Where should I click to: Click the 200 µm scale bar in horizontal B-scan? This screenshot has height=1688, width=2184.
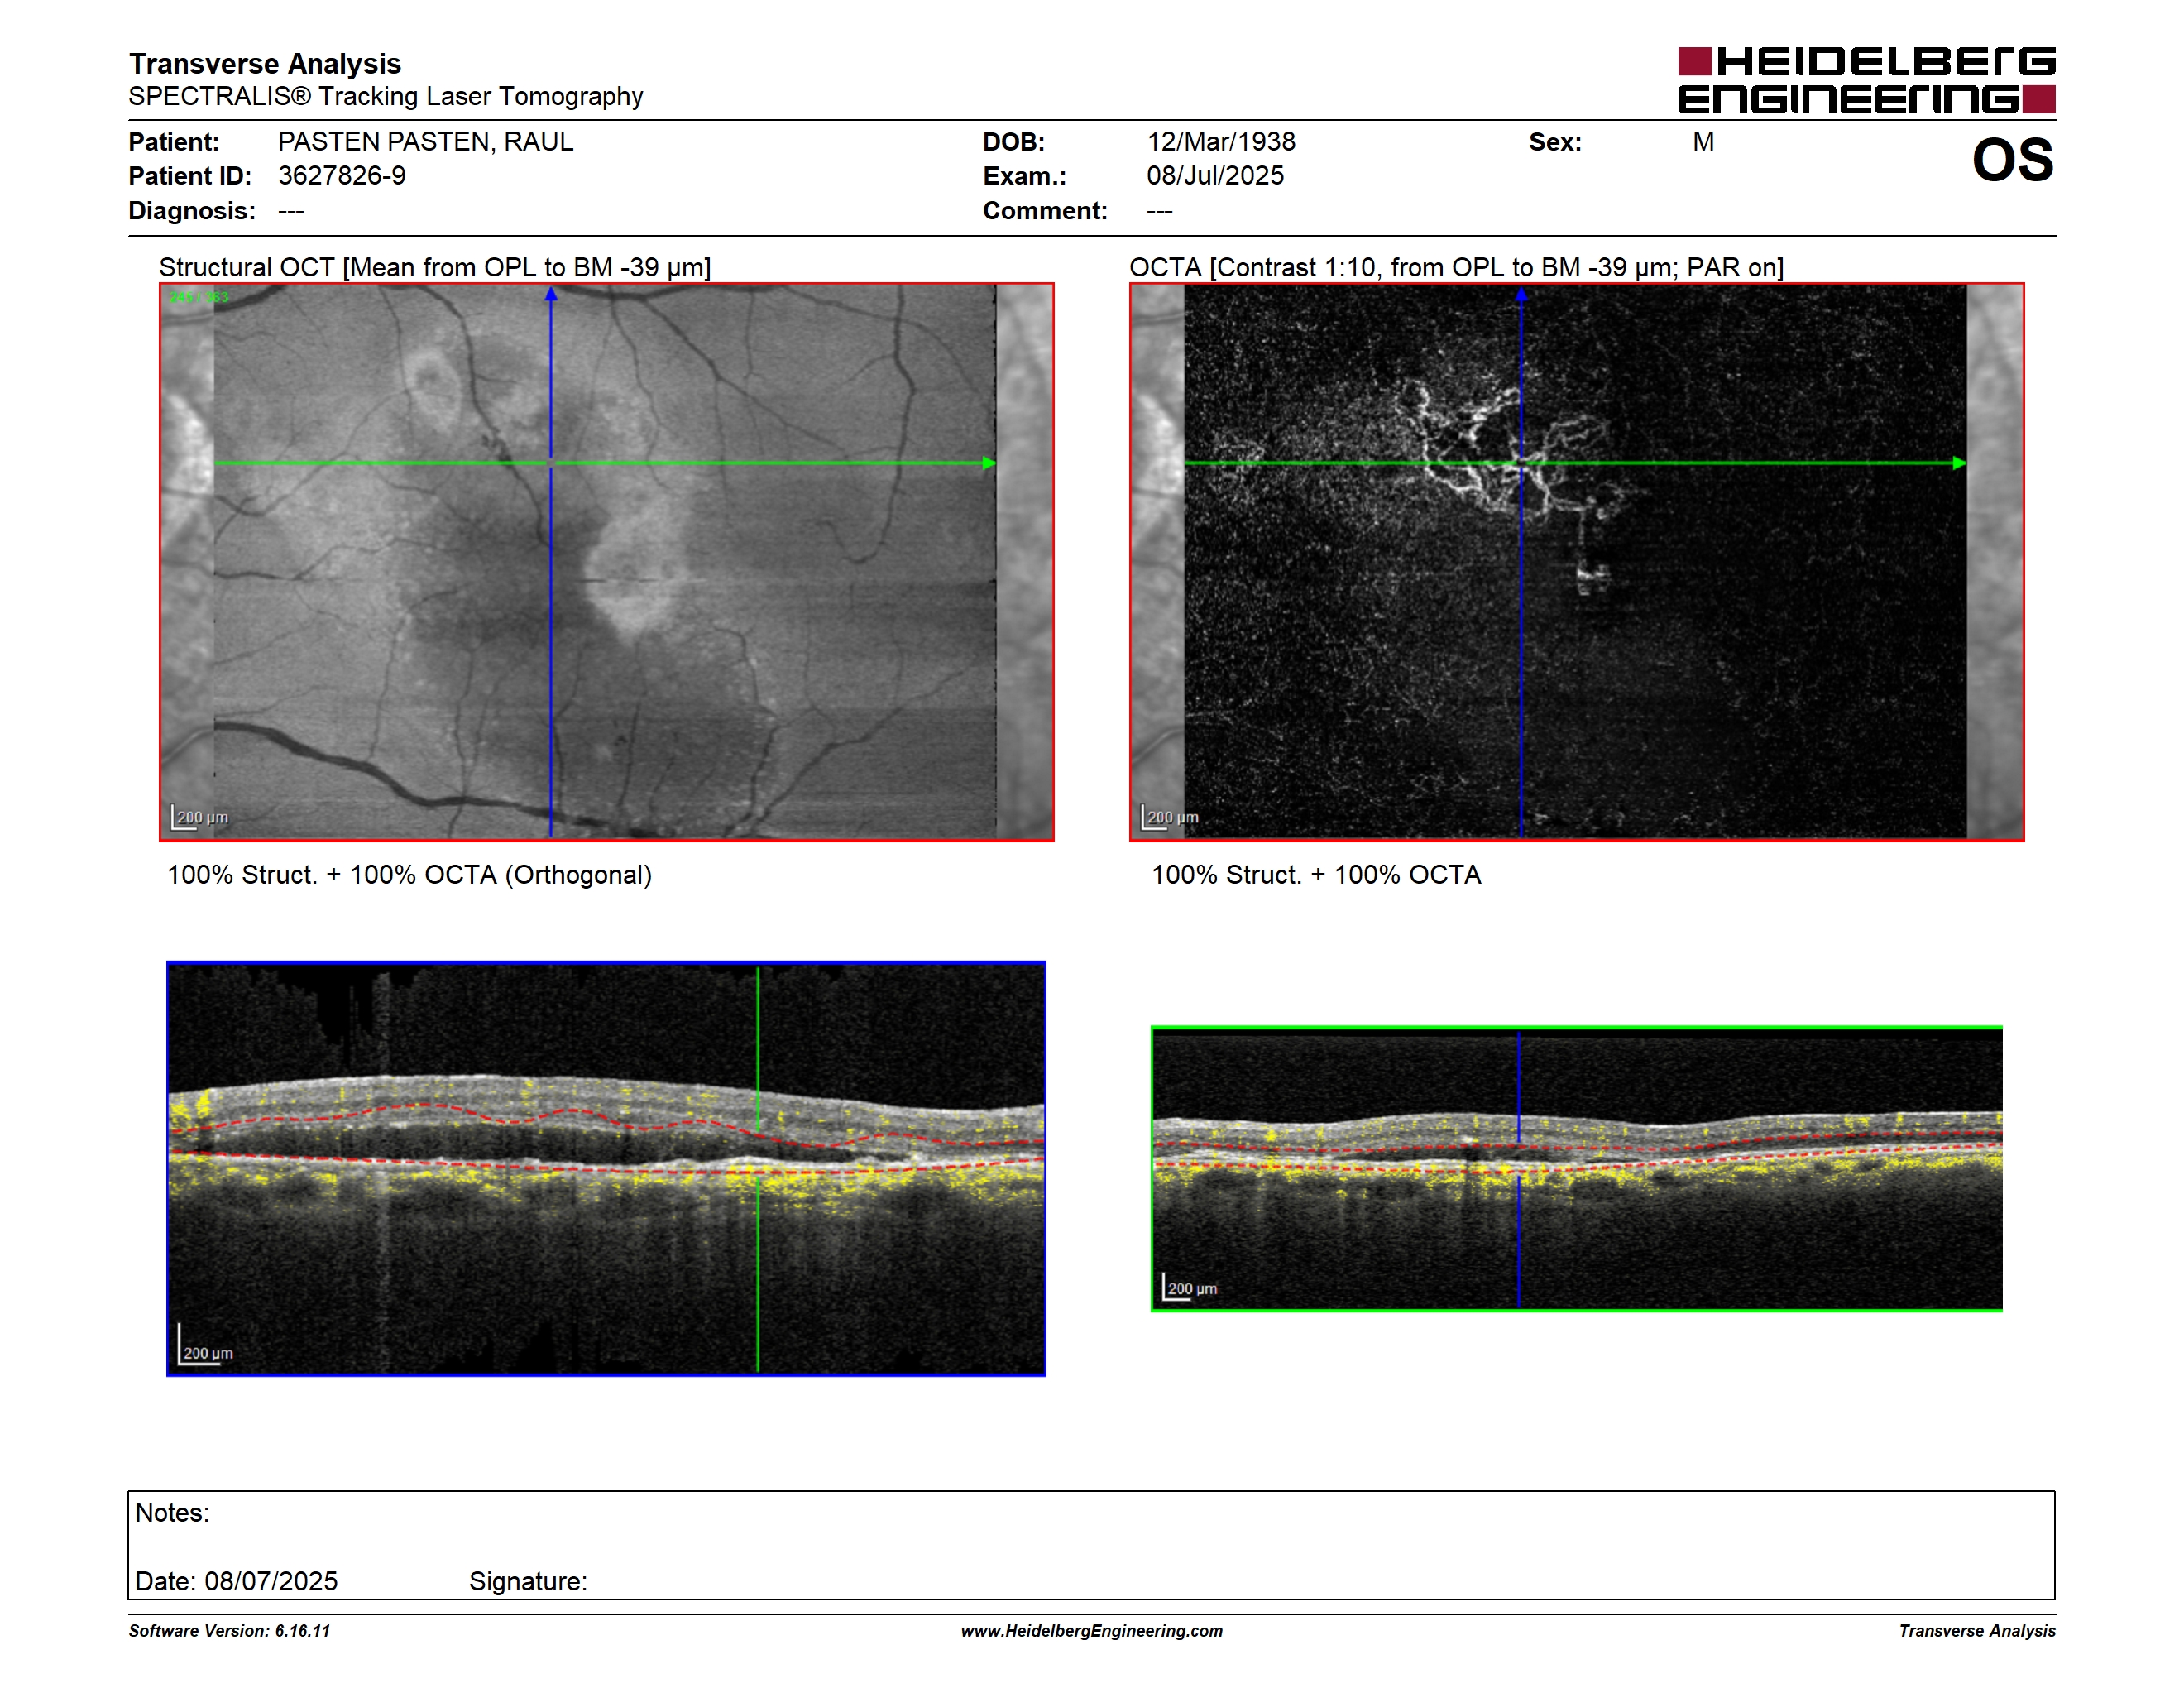point(1190,1288)
